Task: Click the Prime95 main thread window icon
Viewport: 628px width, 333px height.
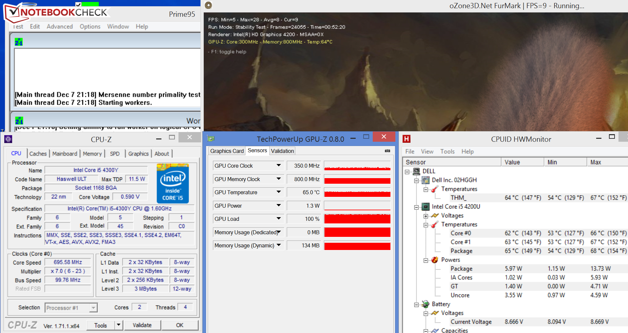Action: pyautogui.click(x=19, y=42)
